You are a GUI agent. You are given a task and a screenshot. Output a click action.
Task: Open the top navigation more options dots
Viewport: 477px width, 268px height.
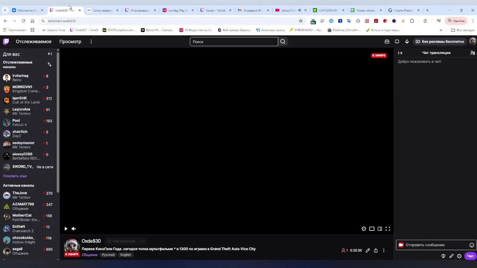point(91,42)
